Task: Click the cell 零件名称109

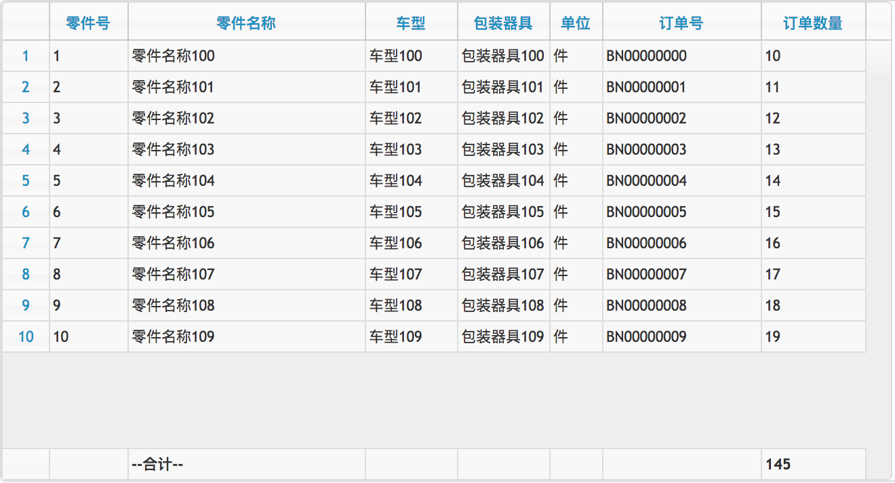Action: [247, 337]
